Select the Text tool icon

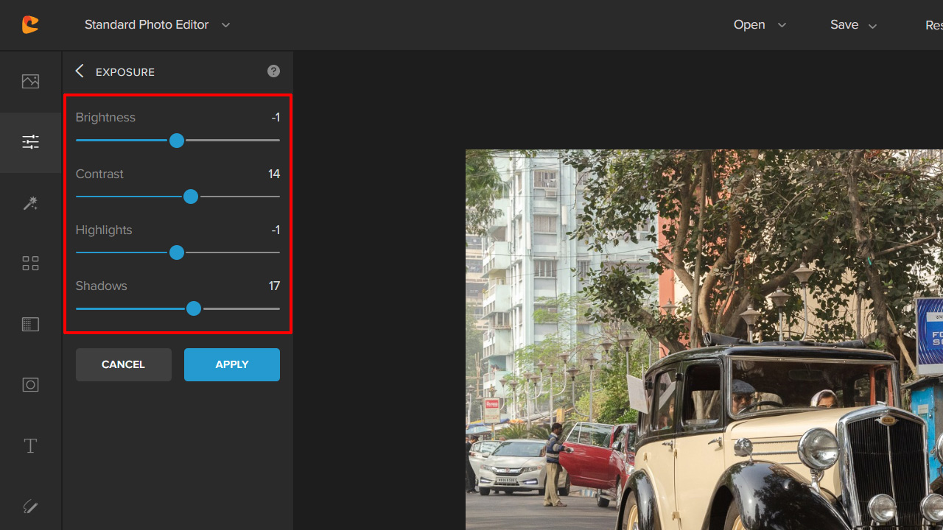pos(30,446)
